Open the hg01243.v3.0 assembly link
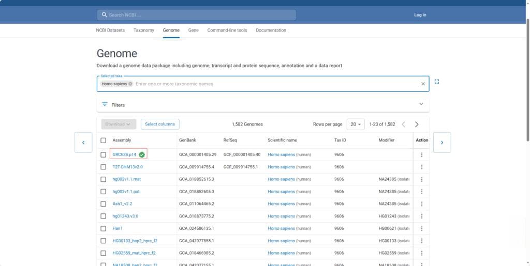530x266 pixels. (125, 216)
